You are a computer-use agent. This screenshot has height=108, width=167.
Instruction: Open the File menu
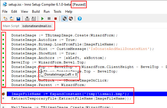(5, 12)
